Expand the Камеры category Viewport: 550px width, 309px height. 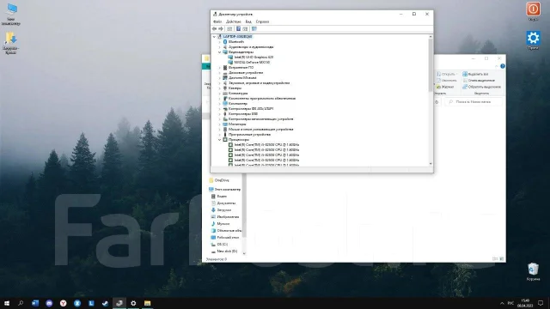tap(220, 88)
